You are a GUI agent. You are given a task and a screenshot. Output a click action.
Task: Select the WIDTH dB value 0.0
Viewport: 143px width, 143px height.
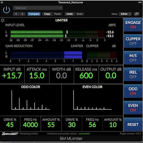coord(61,75)
